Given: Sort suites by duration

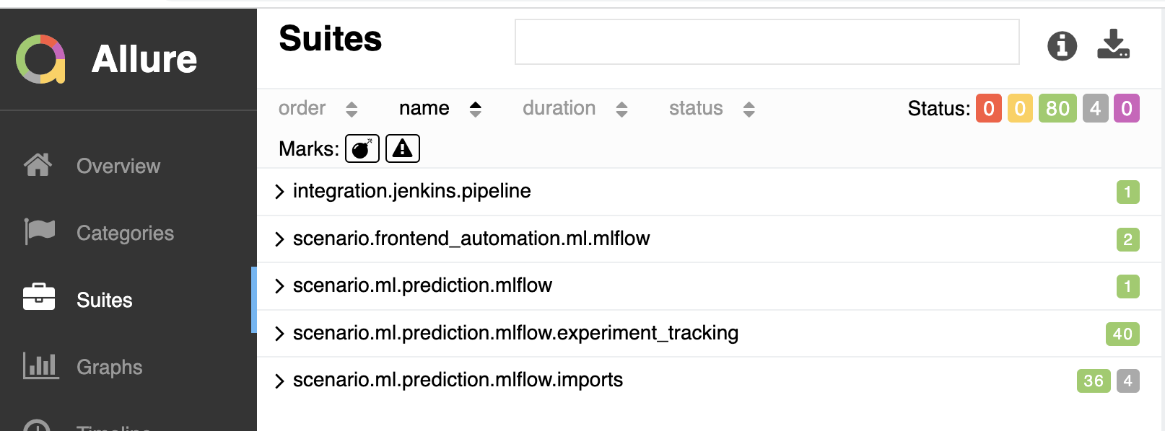Looking at the screenshot, I should 575,108.
